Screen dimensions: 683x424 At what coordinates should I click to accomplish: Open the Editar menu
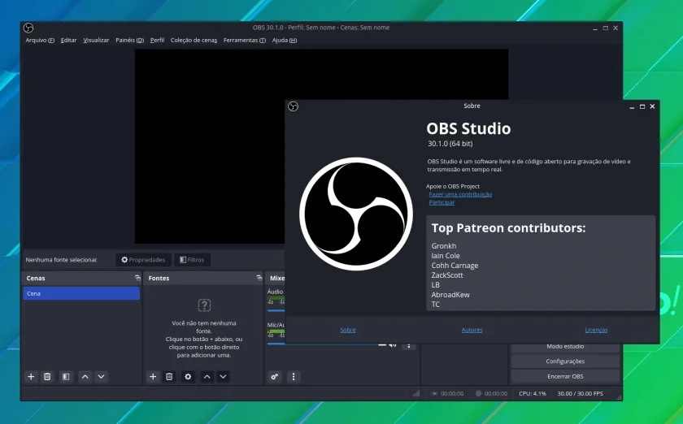pyautogui.click(x=68, y=40)
